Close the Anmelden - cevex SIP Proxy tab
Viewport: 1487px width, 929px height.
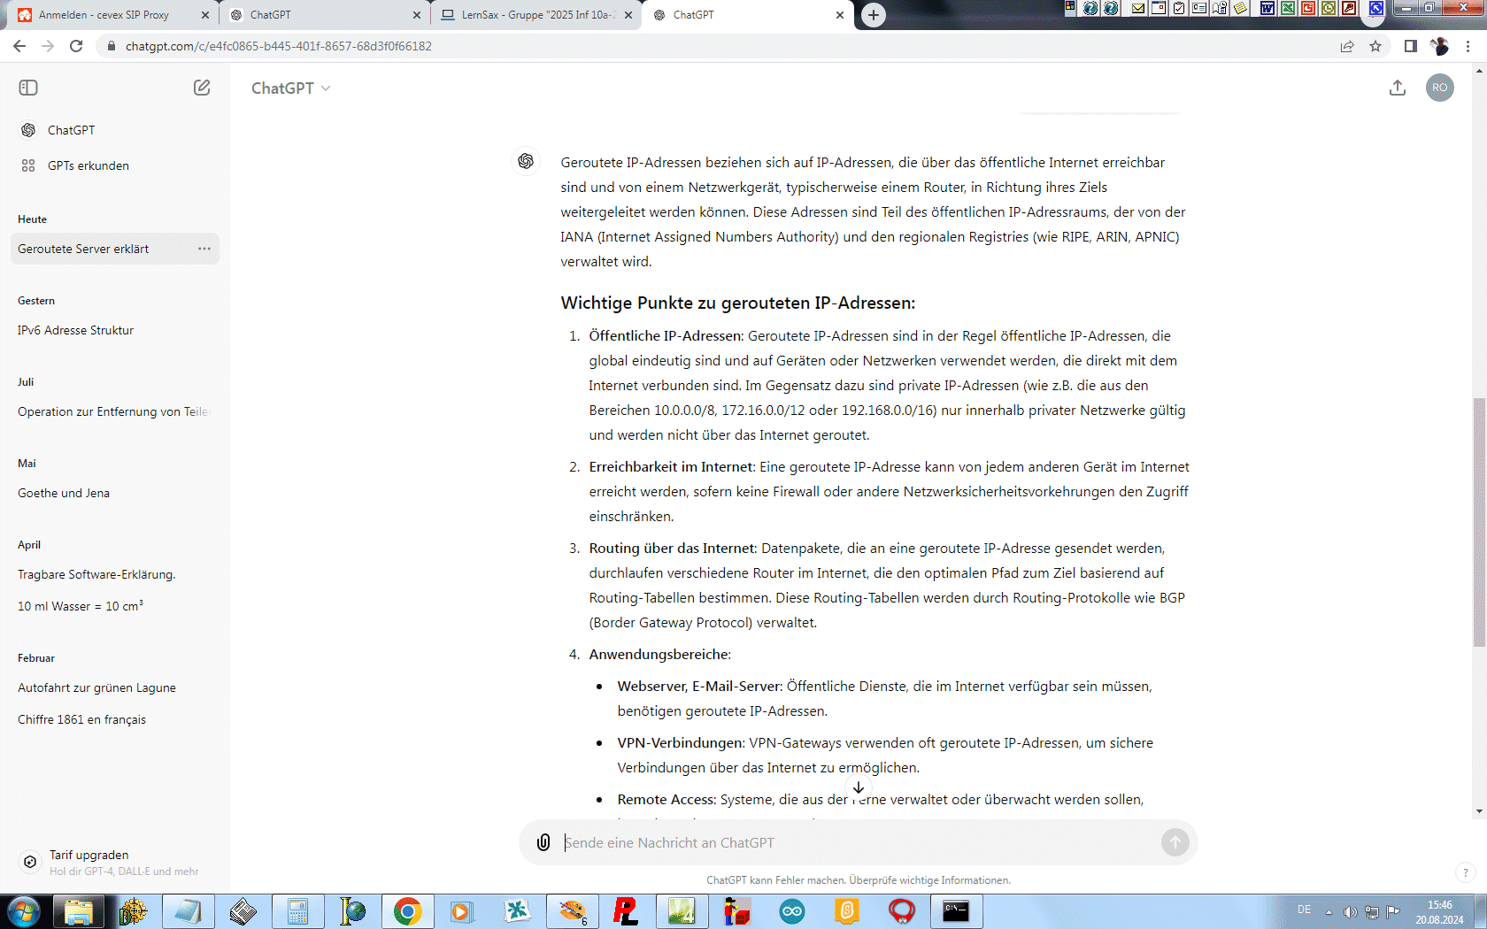[205, 15]
